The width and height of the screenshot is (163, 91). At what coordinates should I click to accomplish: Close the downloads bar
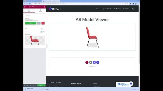point(138,89)
